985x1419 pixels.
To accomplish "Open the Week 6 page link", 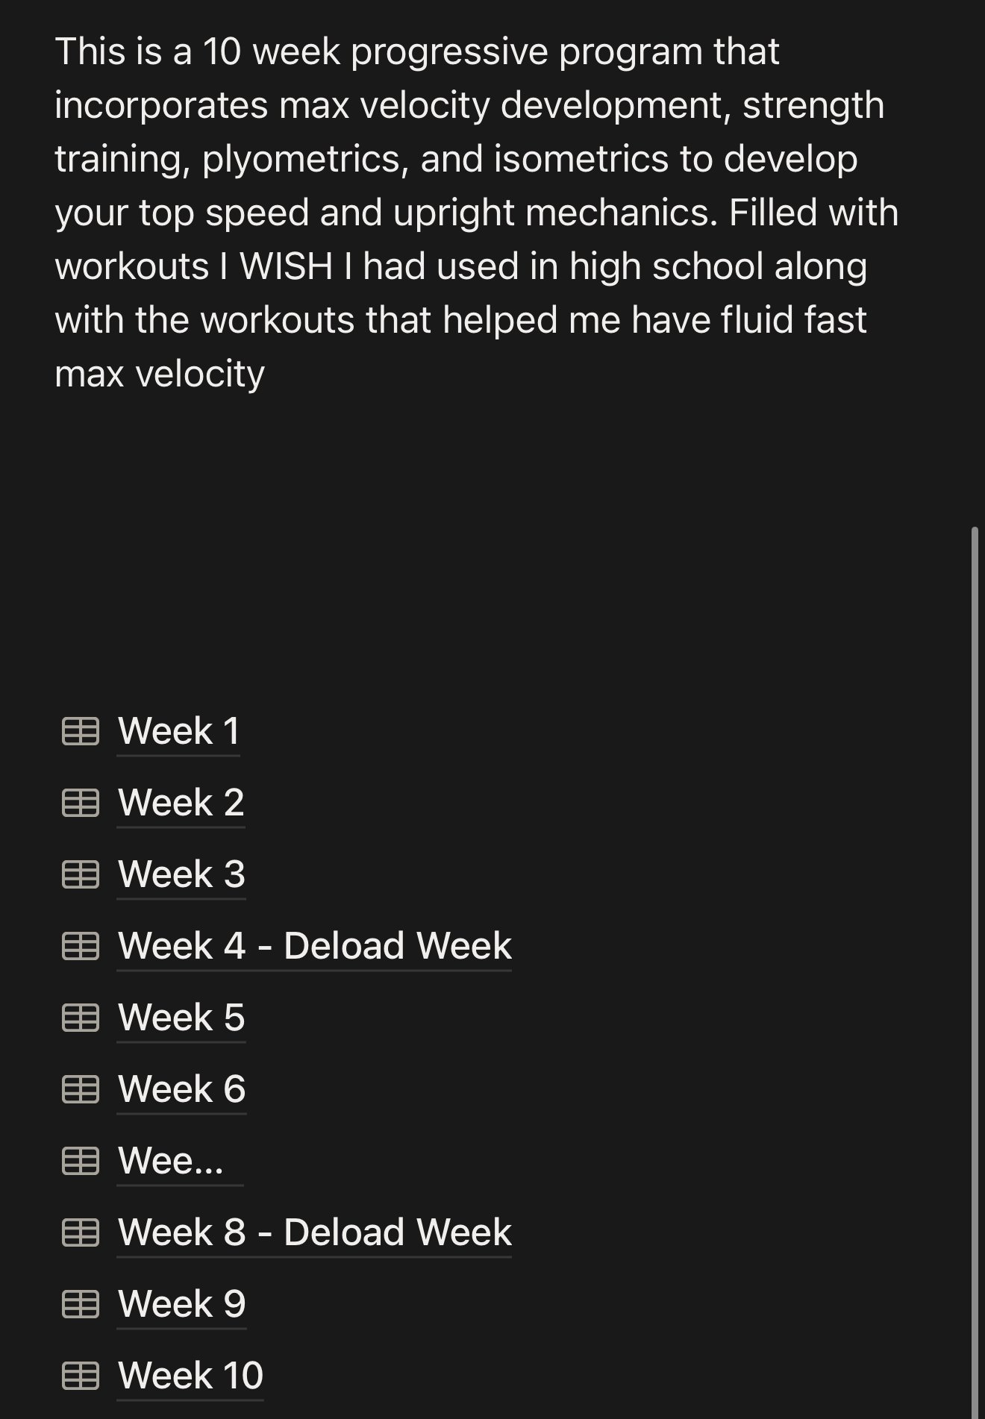I will click(x=181, y=1089).
